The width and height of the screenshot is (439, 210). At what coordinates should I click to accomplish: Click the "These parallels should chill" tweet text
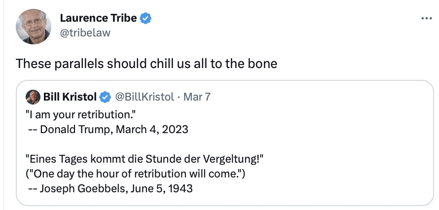(146, 64)
